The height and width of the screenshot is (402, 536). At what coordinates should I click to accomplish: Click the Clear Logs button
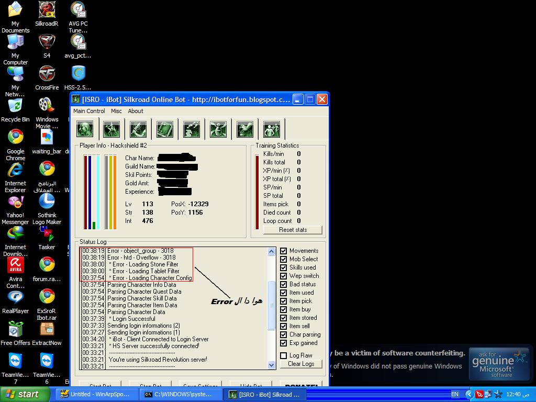tap(301, 364)
